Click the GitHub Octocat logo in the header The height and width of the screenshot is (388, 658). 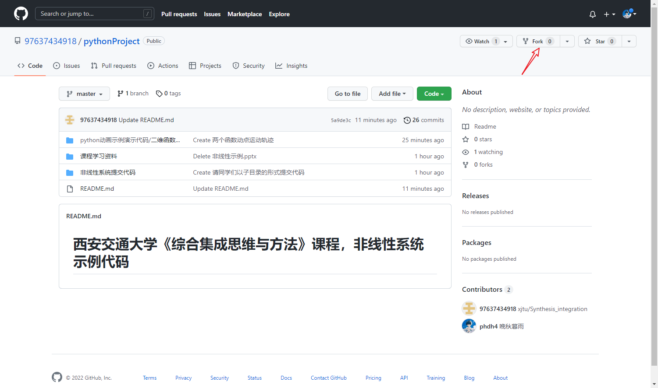point(21,14)
